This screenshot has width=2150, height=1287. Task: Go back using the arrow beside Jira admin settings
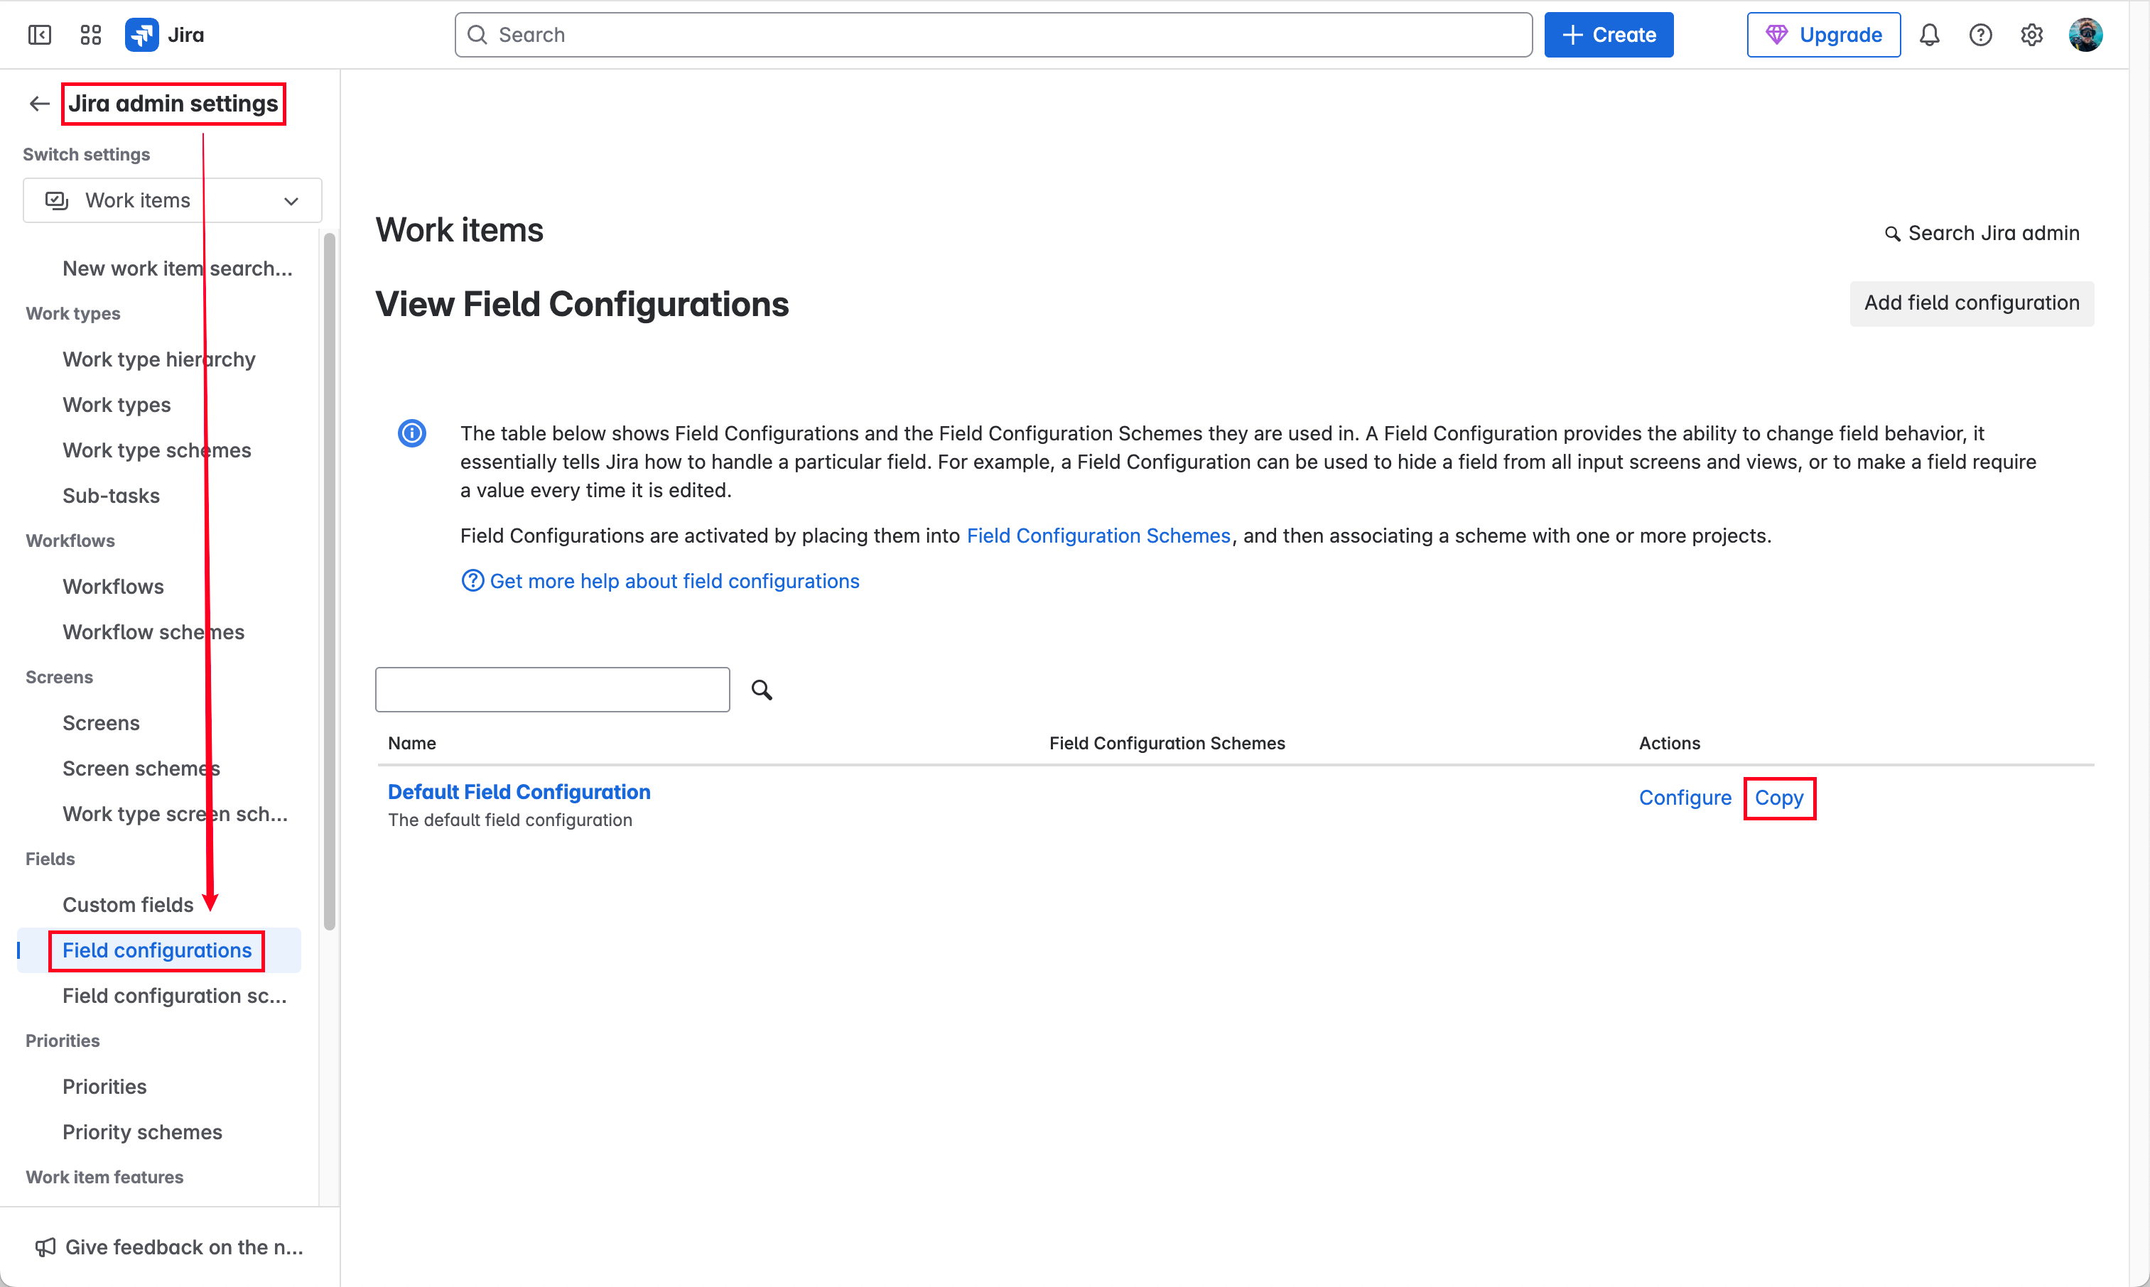39,104
